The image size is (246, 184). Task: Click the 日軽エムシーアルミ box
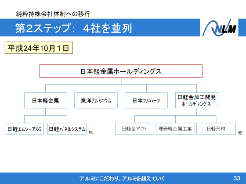tap(24, 129)
